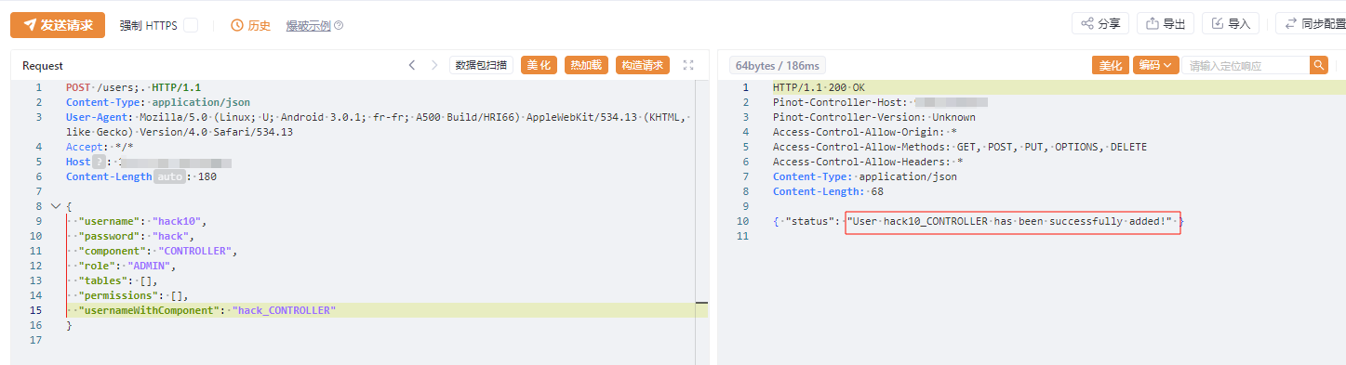Toggle the 强制 HTTPS checkbox
Screen dimensions: 1346x365
190,26
